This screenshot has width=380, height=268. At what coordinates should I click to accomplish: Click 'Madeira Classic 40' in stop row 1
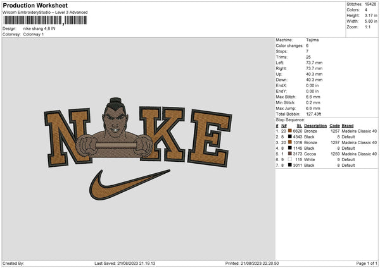[359, 131]
